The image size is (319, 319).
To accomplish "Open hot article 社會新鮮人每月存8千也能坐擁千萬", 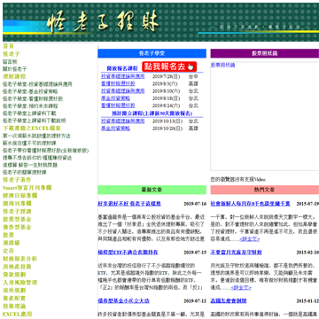I will pyautogui.click(x=250, y=204).
